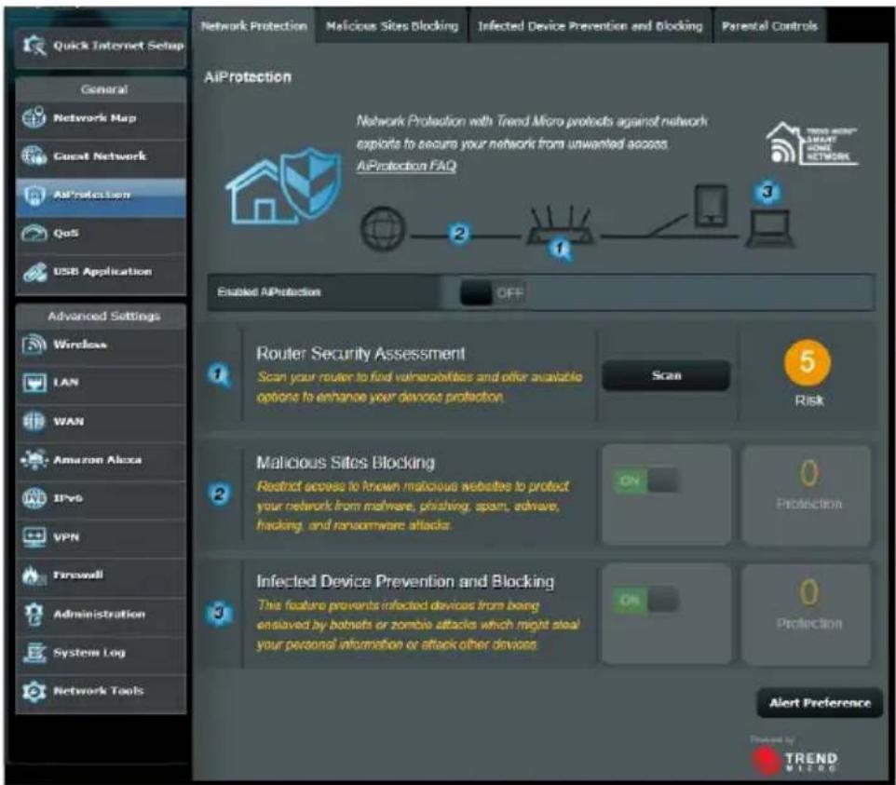
Task: Open the Parental Controls tab
Action: 769,26
